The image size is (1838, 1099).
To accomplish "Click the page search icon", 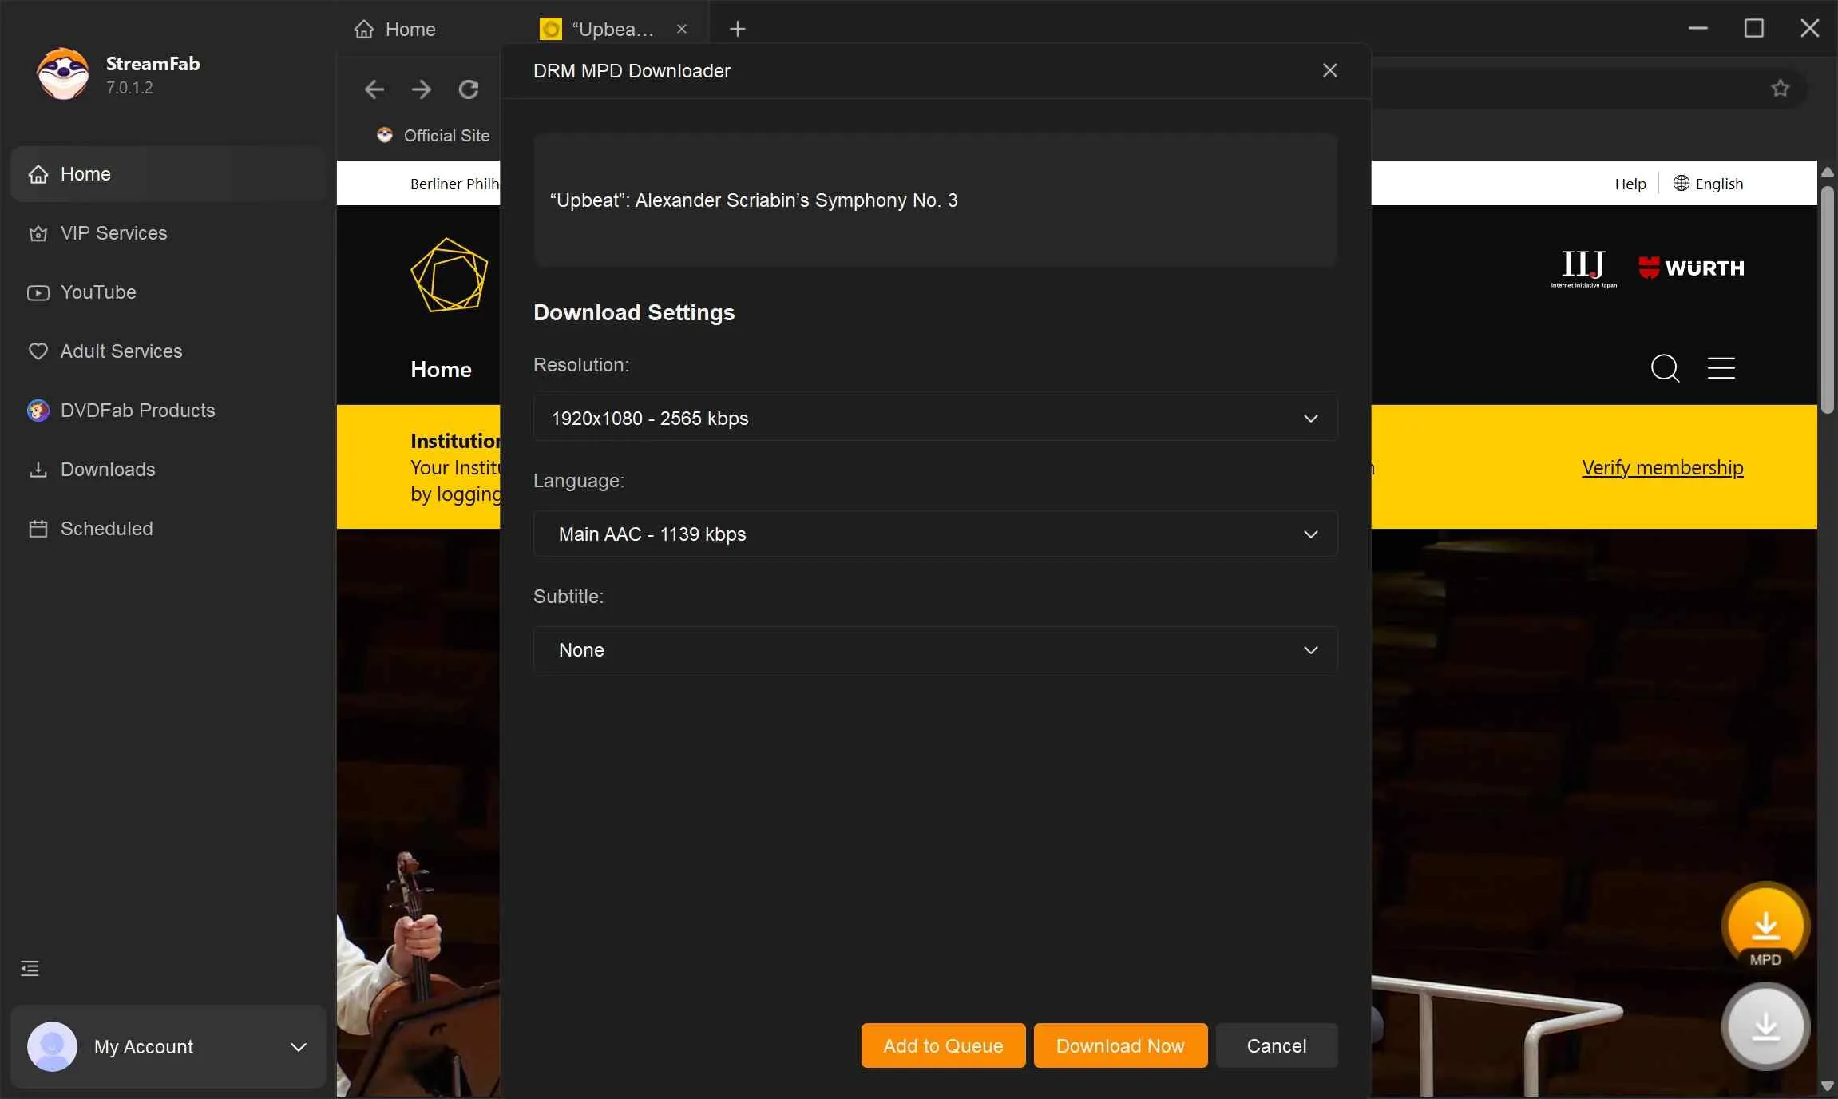I will click(1664, 368).
